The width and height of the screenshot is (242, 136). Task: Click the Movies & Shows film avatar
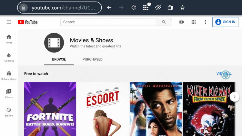pos(54,43)
